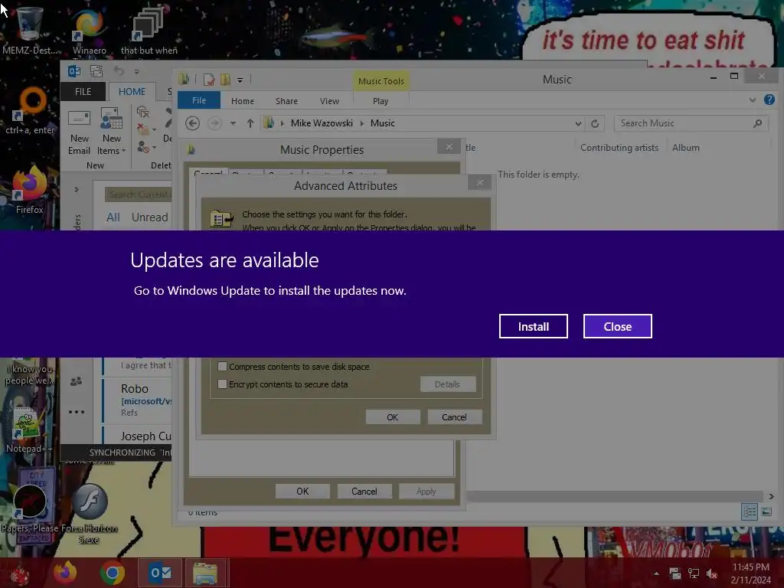Open the taskbar clock showing 11:45 PM
Viewport: 784px width, 588px height.
coord(750,573)
